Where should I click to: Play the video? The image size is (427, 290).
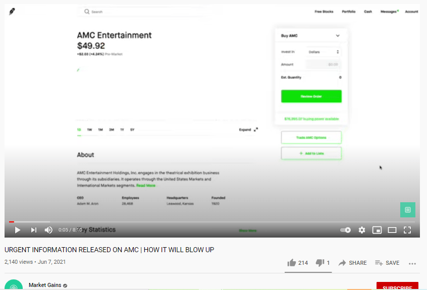point(18,230)
